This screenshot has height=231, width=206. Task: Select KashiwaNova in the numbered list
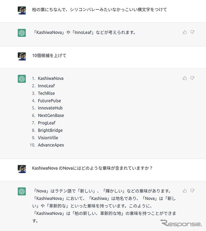tap(51, 78)
